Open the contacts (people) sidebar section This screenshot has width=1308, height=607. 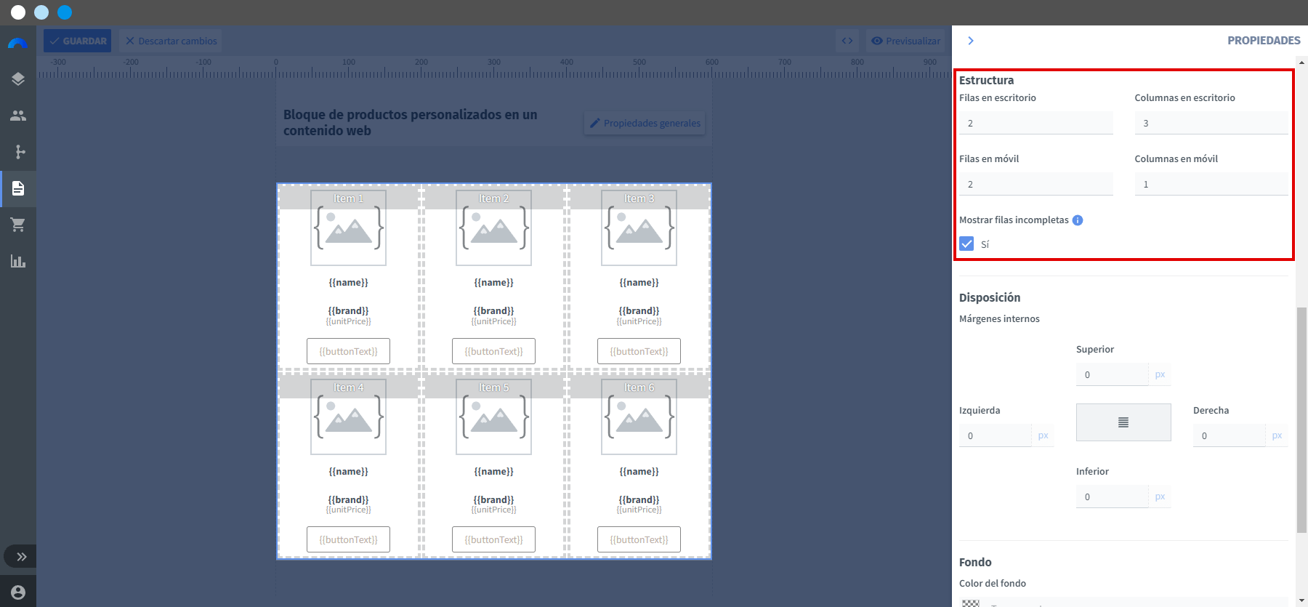18,116
